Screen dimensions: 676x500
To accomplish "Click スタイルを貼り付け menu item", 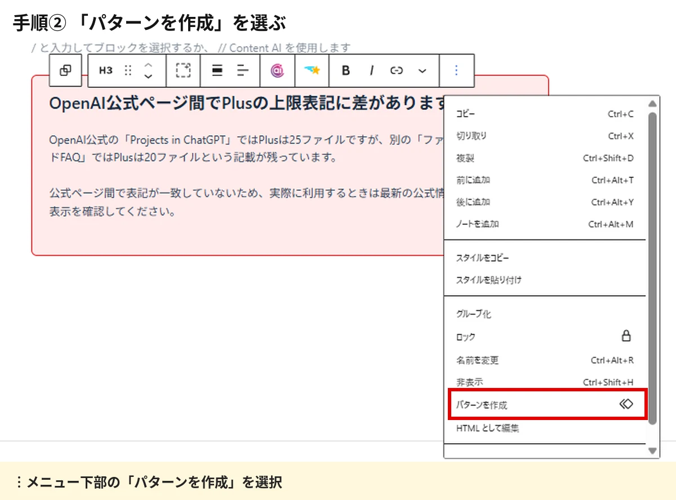I will click(x=545, y=280).
